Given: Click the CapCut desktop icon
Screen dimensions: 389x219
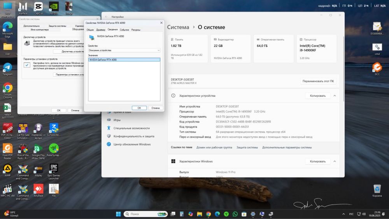Looking at the screenshot, I should point(38,7).
